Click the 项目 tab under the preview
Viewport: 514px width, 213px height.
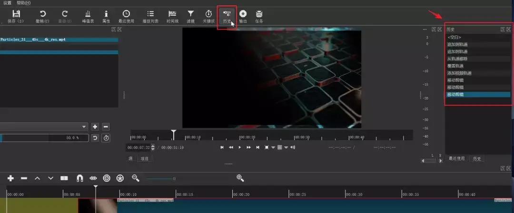(145, 159)
